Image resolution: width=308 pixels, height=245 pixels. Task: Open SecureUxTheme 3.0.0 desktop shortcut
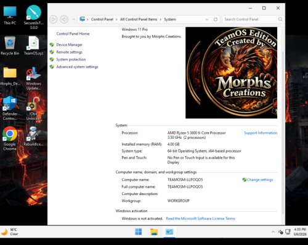34,17
